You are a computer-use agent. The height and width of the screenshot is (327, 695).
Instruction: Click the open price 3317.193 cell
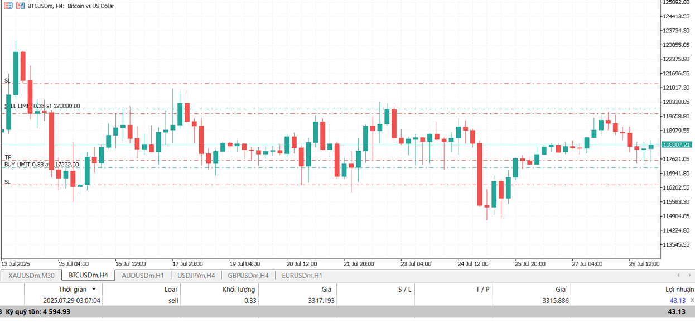320,300
